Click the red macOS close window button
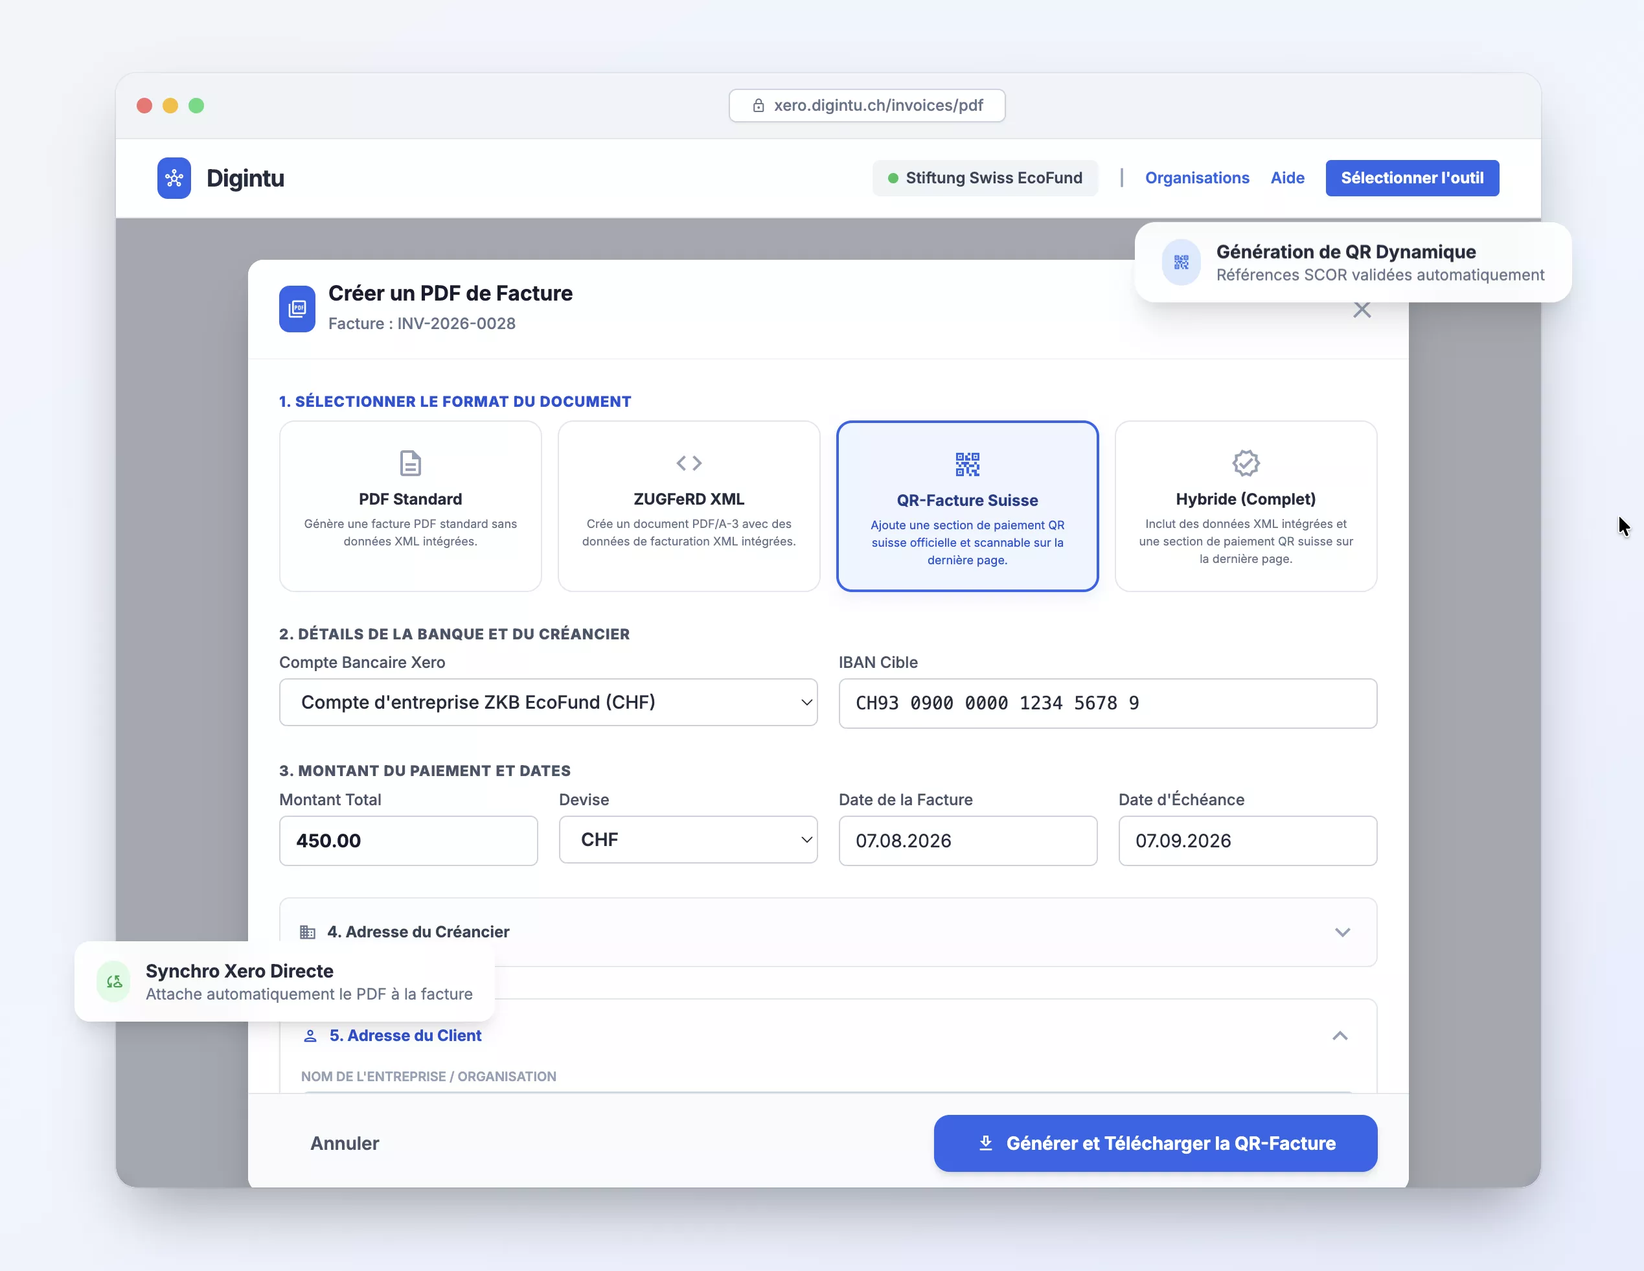 [x=144, y=106]
